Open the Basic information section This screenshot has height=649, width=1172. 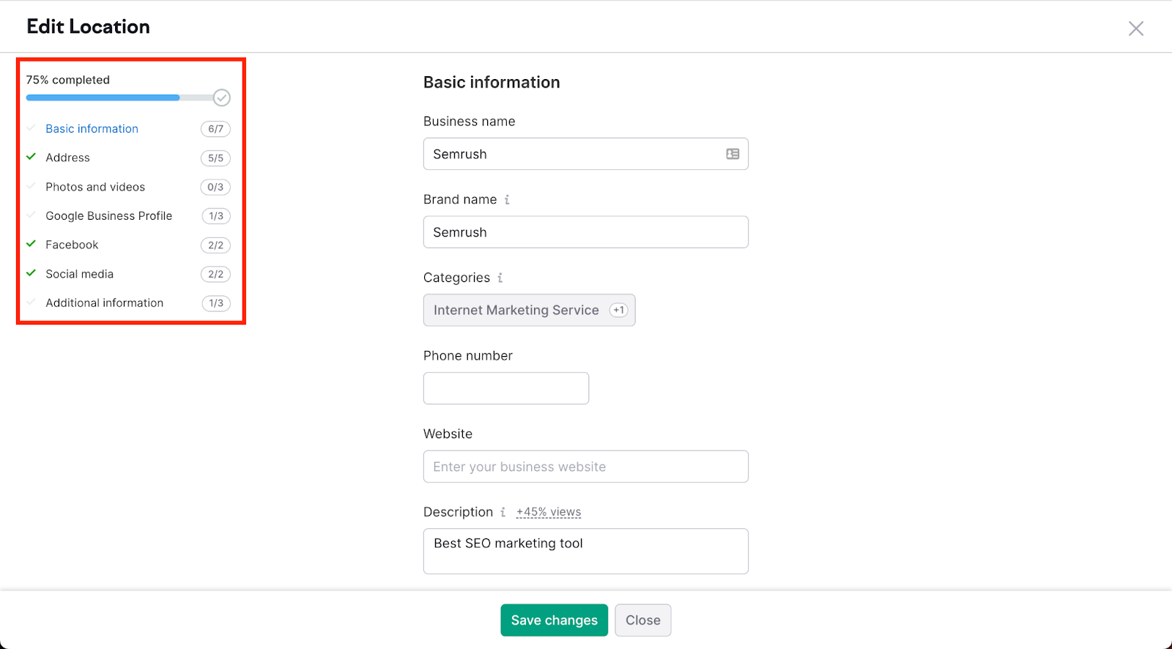pyautogui.click(x=92, y=129)
